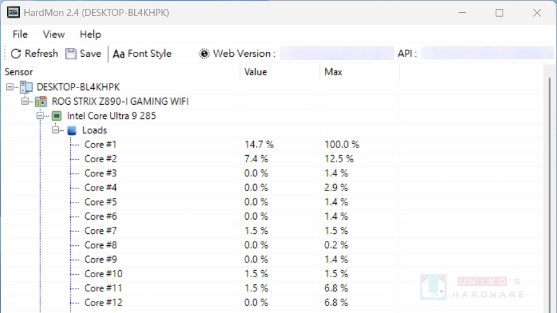
Task: Click the Save floppy disk icon
Action: pos(71,54)
